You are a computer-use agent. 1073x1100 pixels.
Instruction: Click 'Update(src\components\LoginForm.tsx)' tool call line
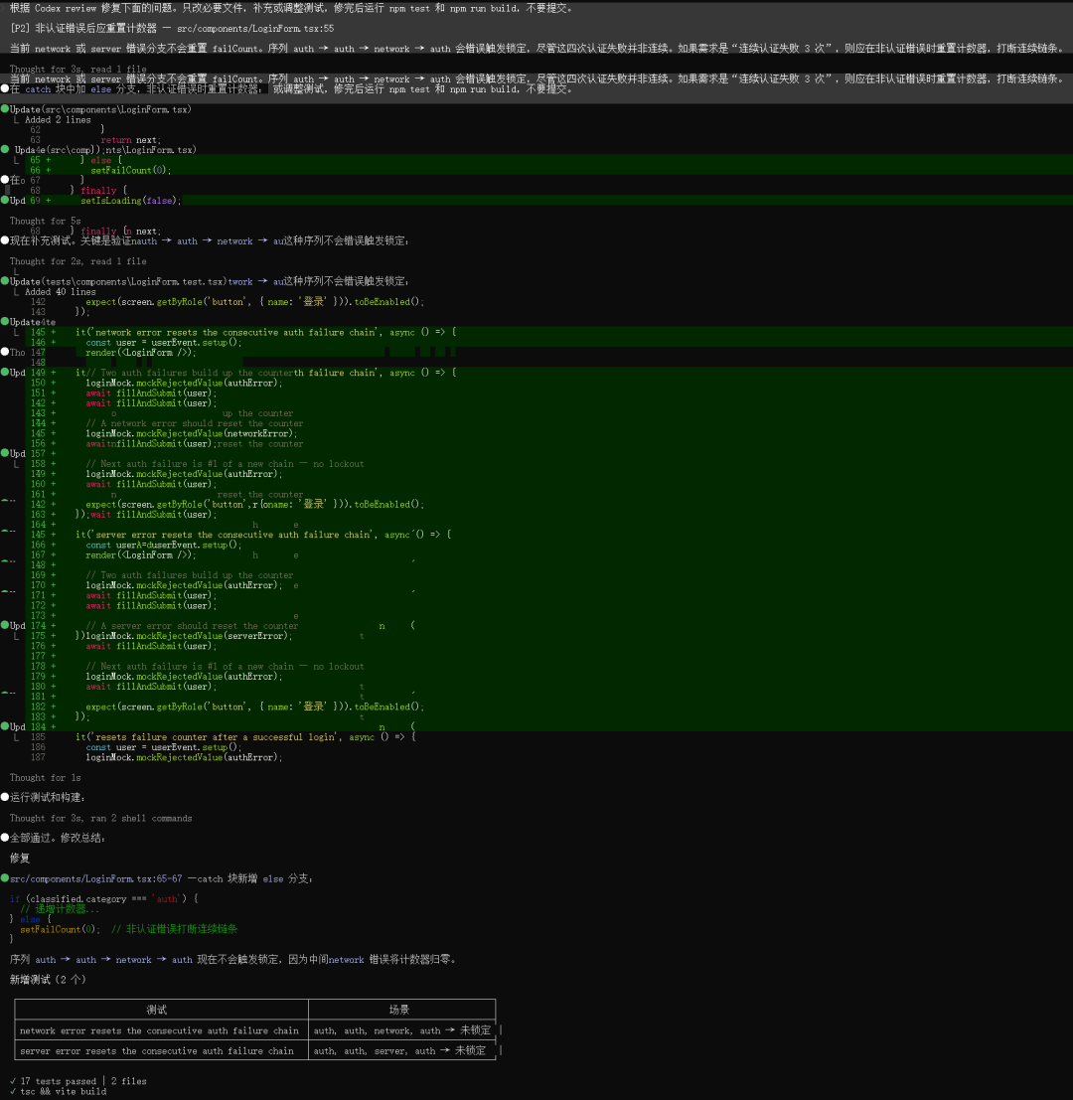point(100,109)
